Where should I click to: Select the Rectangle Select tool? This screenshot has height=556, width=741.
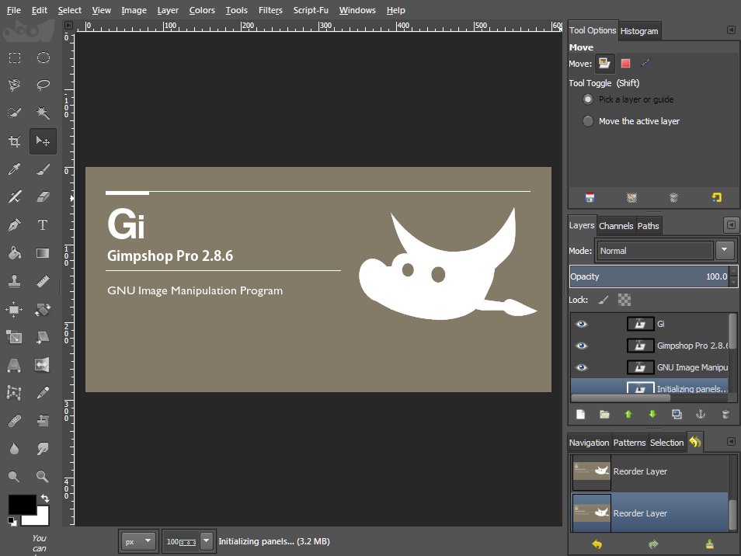[15, 57]
